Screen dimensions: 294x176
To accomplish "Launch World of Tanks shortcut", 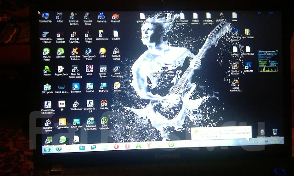I will [88, 18].
